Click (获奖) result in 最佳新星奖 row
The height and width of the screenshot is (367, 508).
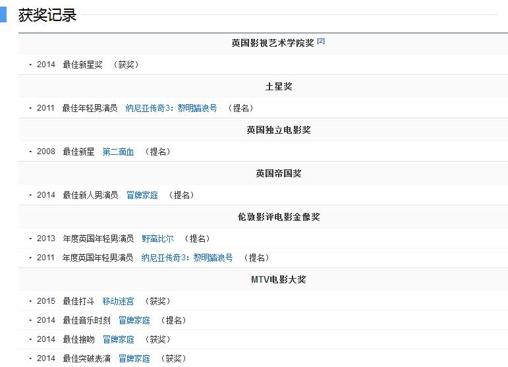point(126,65)
